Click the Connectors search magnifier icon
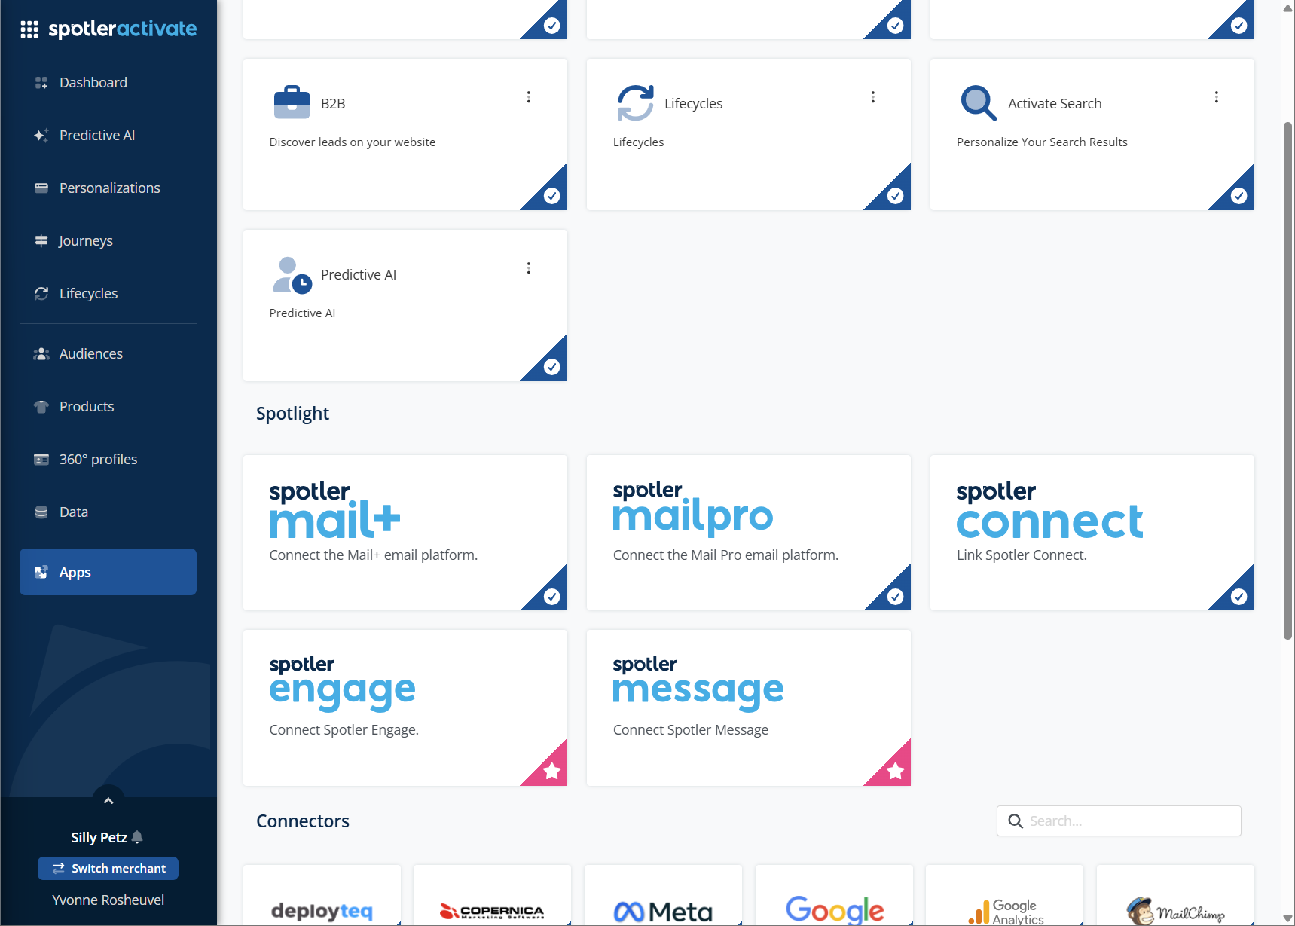 point(1016,821)
